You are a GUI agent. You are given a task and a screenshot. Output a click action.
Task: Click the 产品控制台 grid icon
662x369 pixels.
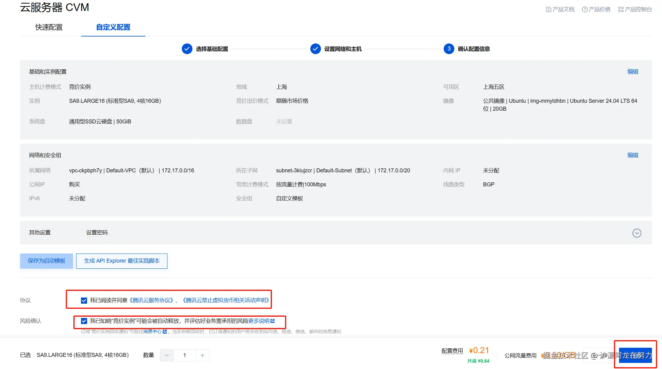(621, 9)
